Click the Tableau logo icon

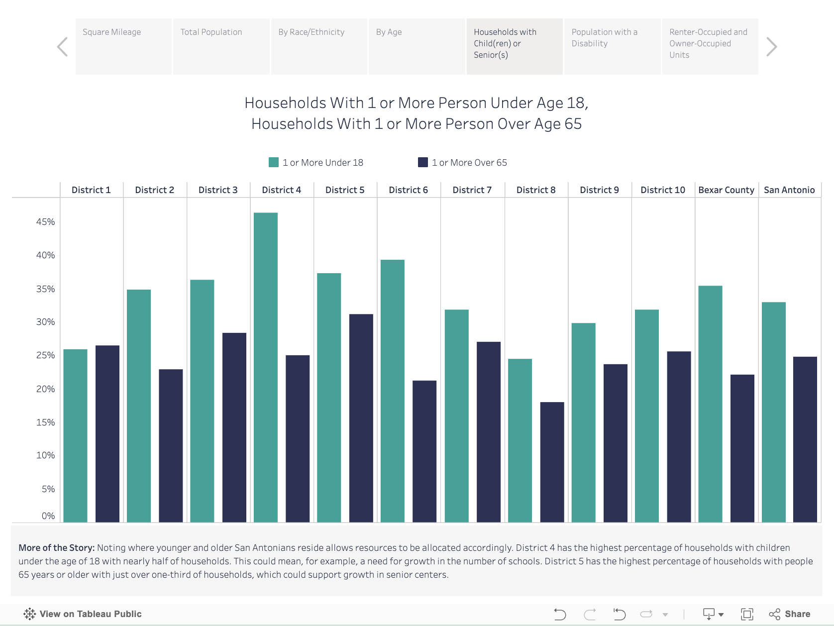click(x=29, y=614)
